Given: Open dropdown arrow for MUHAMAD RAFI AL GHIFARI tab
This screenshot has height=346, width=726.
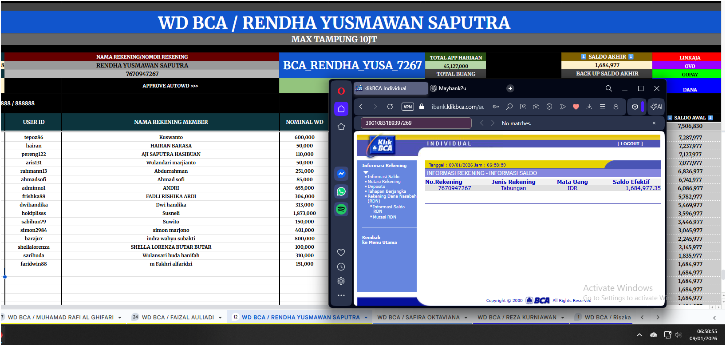Looking at the screenshot, I should [120, 318].
